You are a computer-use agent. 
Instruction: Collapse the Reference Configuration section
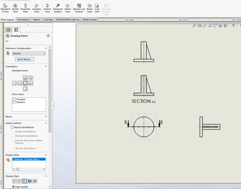point(46,48)
